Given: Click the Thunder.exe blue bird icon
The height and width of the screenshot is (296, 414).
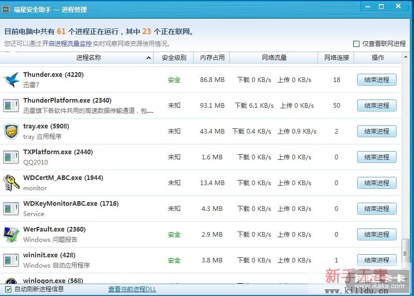Looking at the screenshot, I should coord(11,79).
